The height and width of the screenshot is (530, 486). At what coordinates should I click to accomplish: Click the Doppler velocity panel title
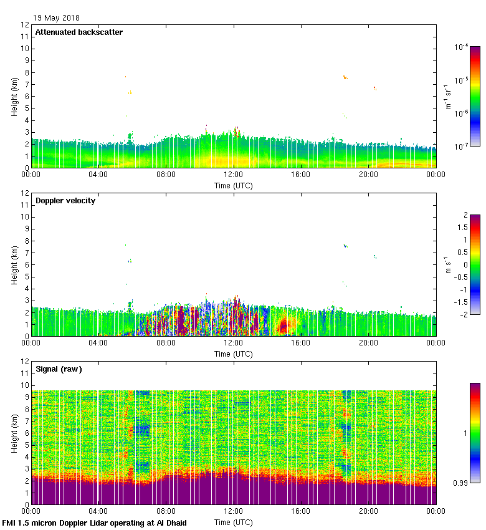click(65, 201)
